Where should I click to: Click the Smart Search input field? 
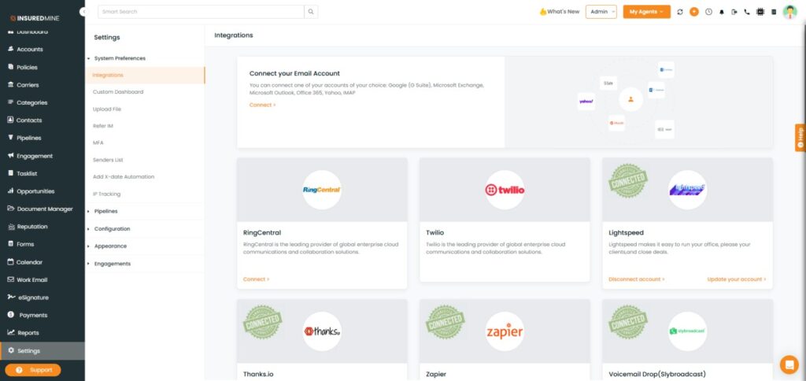click(x=201, y=12)
